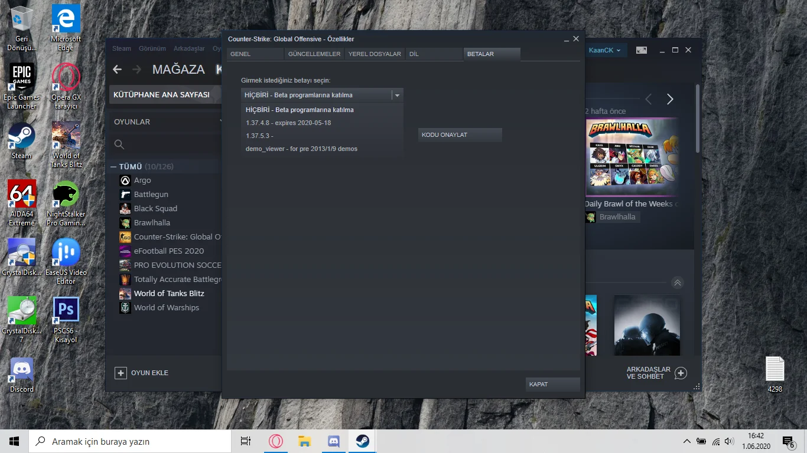Select Brawlhalla in the games list
Viewport: 807px width, 453px height.
click(x=152, y=223)
